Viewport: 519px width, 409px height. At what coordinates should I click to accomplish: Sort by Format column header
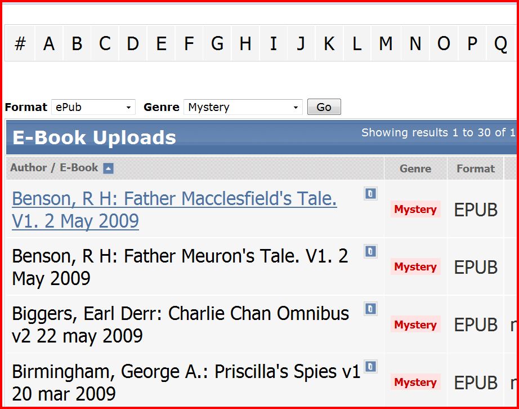[x=476, y=168]
